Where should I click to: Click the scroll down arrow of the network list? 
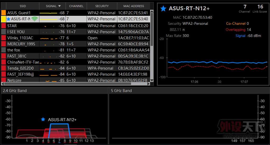point(152,80)
